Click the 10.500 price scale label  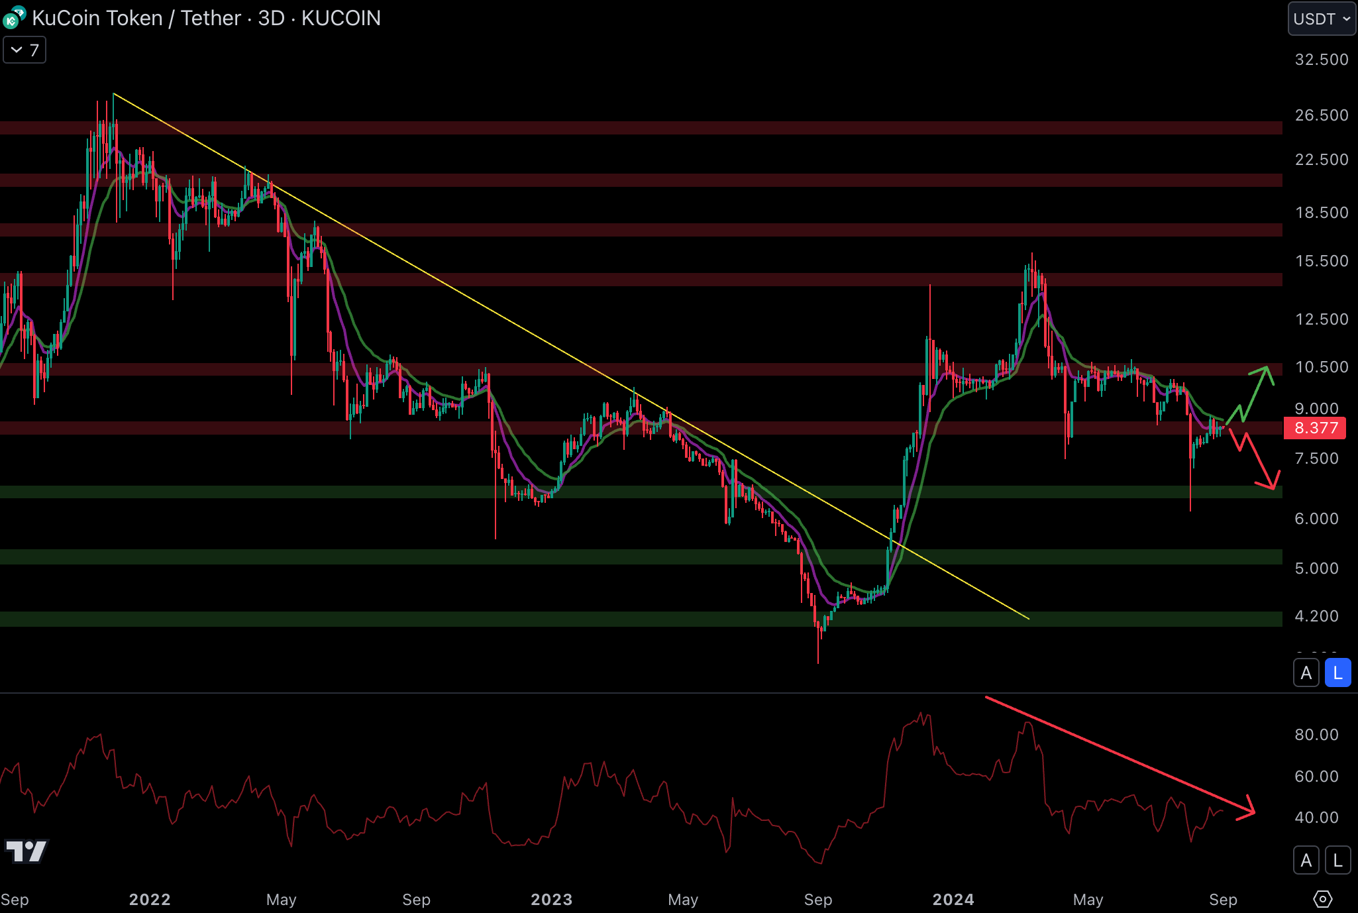click(1321, 367)
